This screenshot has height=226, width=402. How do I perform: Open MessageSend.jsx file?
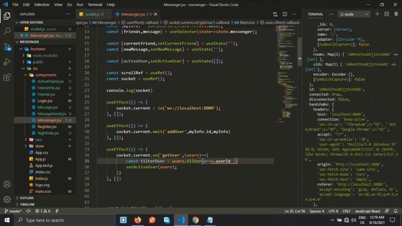point(45,114)
